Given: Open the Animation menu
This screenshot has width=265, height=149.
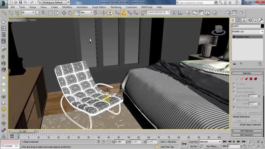Looking at the screenshot, I should [x=82, y=7].
